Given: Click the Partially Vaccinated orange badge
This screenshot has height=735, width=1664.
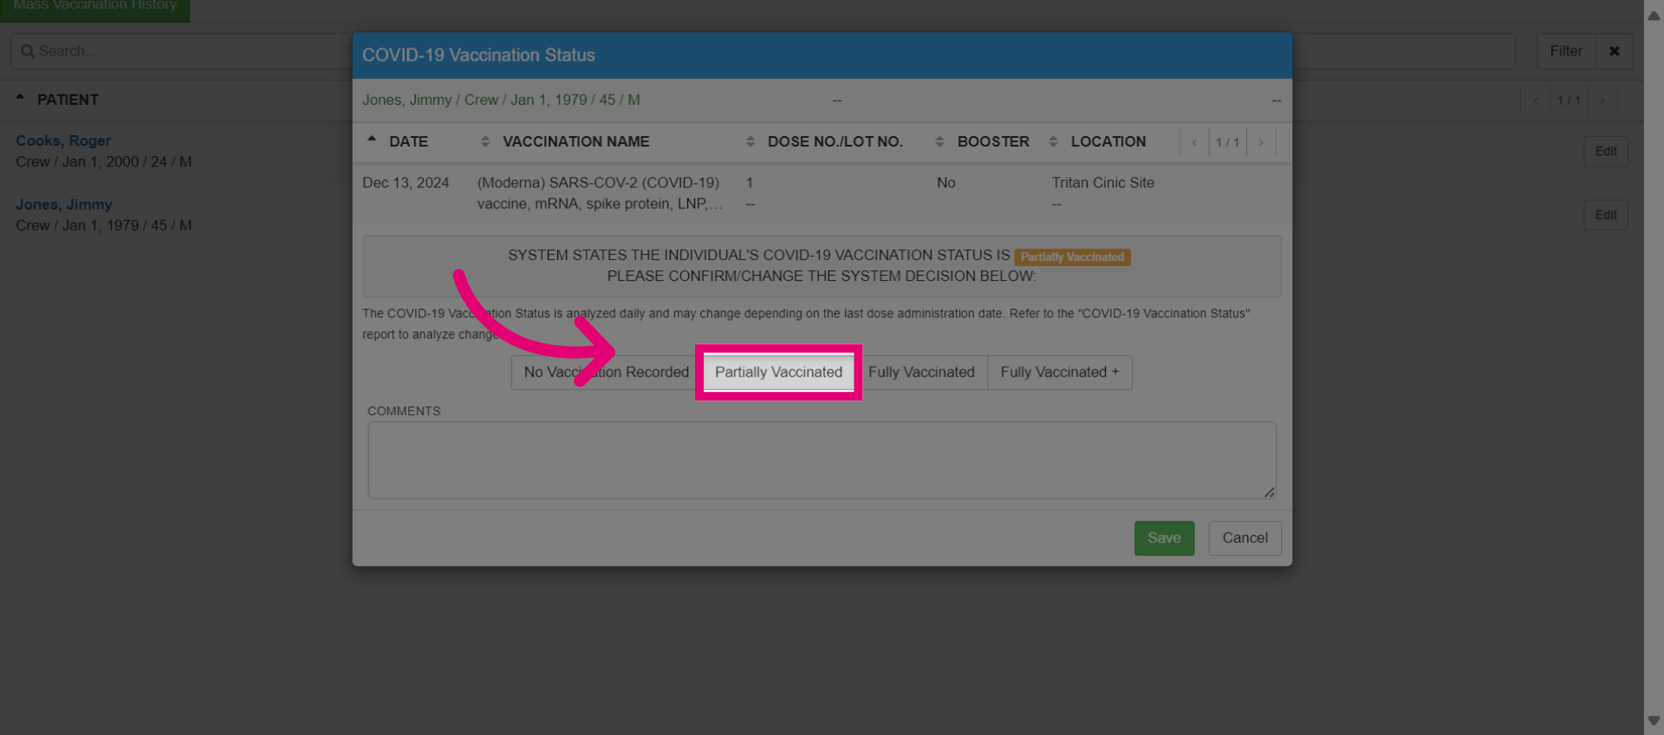Looking at the screenshot, I should (x=1072, y=257).
